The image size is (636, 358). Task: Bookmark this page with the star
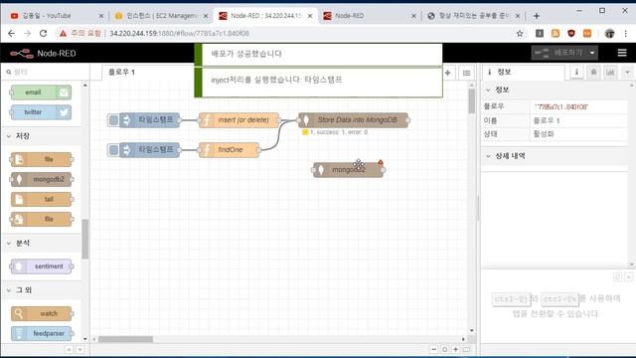point(520,33)
